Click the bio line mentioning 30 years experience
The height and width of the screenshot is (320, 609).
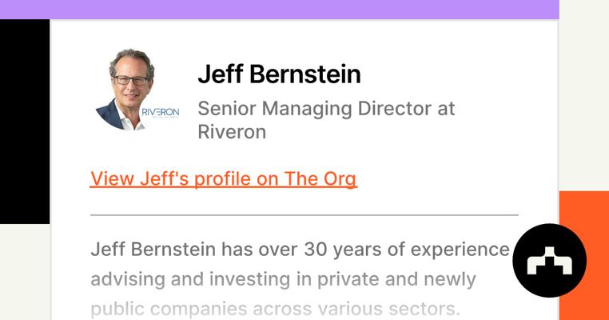300,250
